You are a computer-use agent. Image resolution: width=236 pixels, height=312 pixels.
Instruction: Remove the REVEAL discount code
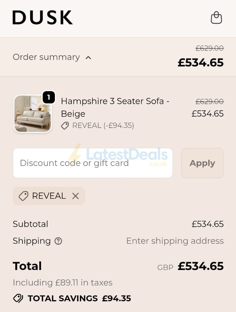coord(76,196)
